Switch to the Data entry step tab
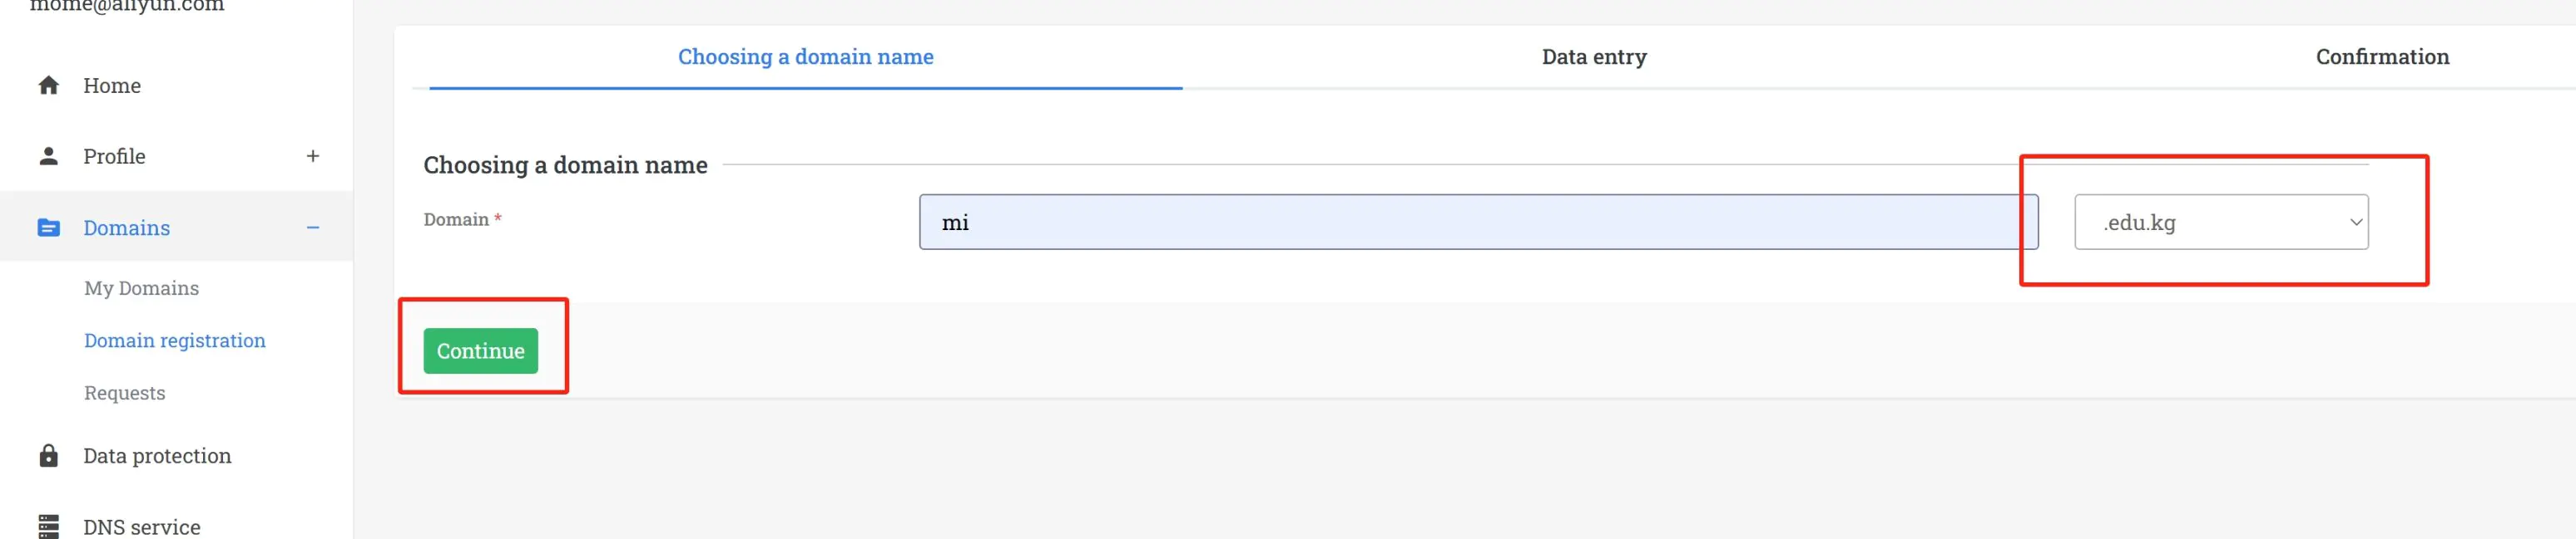Image resolution: width=2576 pixels, height=539 pixels. click(1593, 58)
